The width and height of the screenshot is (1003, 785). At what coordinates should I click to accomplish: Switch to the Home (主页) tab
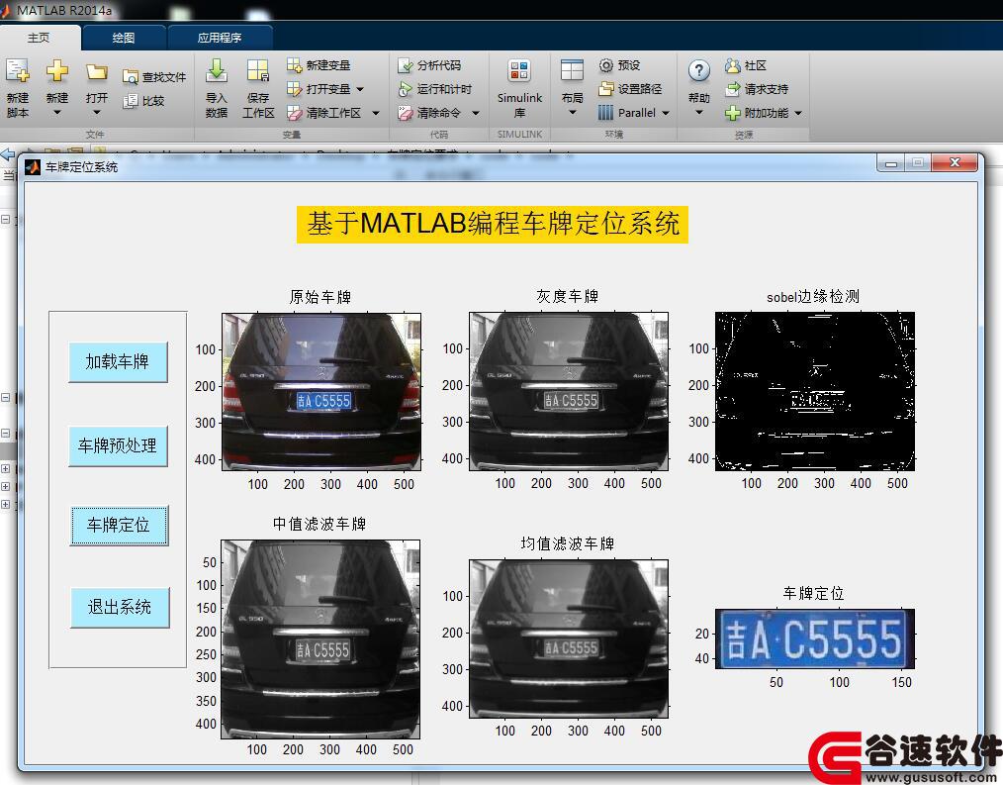point(40,38)
